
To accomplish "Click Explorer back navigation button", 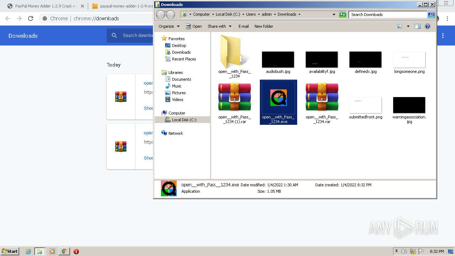I will 161,15.
